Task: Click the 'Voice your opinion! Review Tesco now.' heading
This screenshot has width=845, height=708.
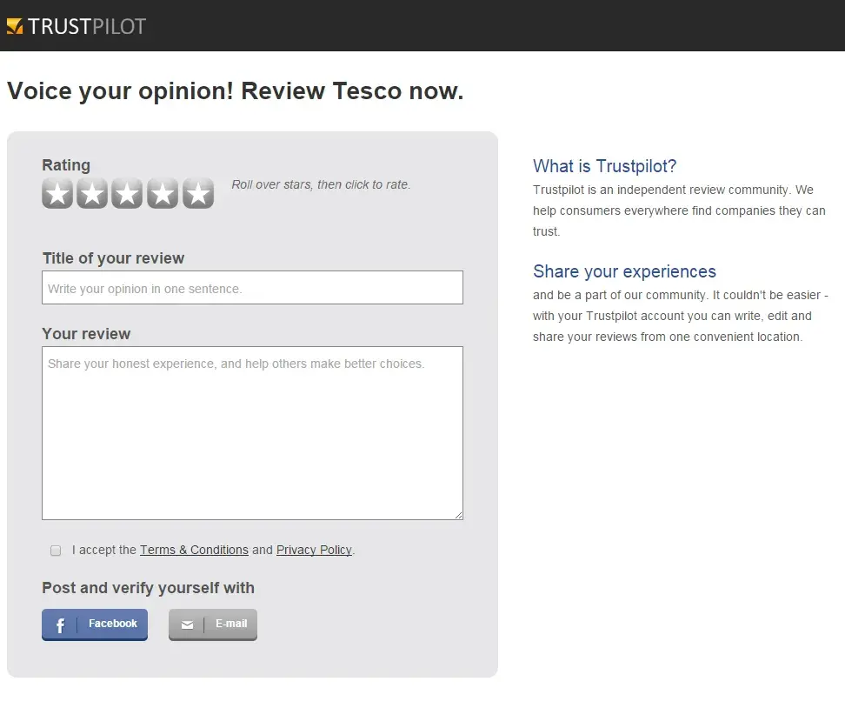Action: click(x=235, y=91)
